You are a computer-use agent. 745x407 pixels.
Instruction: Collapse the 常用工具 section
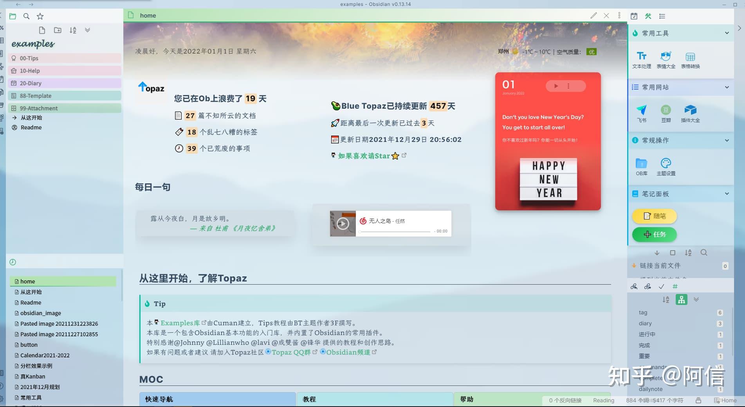point(727,33)
